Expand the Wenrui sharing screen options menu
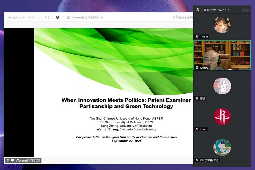This screenshot has width=255, height=170. pos(102,18)
